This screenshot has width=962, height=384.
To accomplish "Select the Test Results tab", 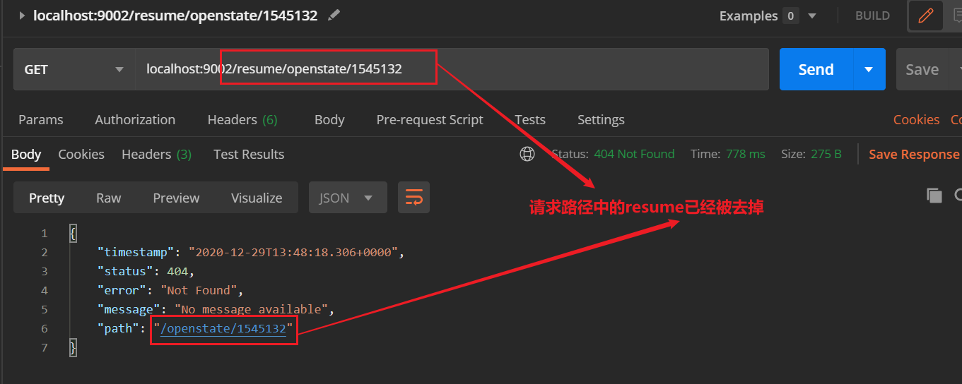I will pos(249,154).
